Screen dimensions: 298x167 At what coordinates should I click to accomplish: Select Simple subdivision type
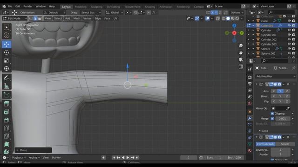click(284, 144)
